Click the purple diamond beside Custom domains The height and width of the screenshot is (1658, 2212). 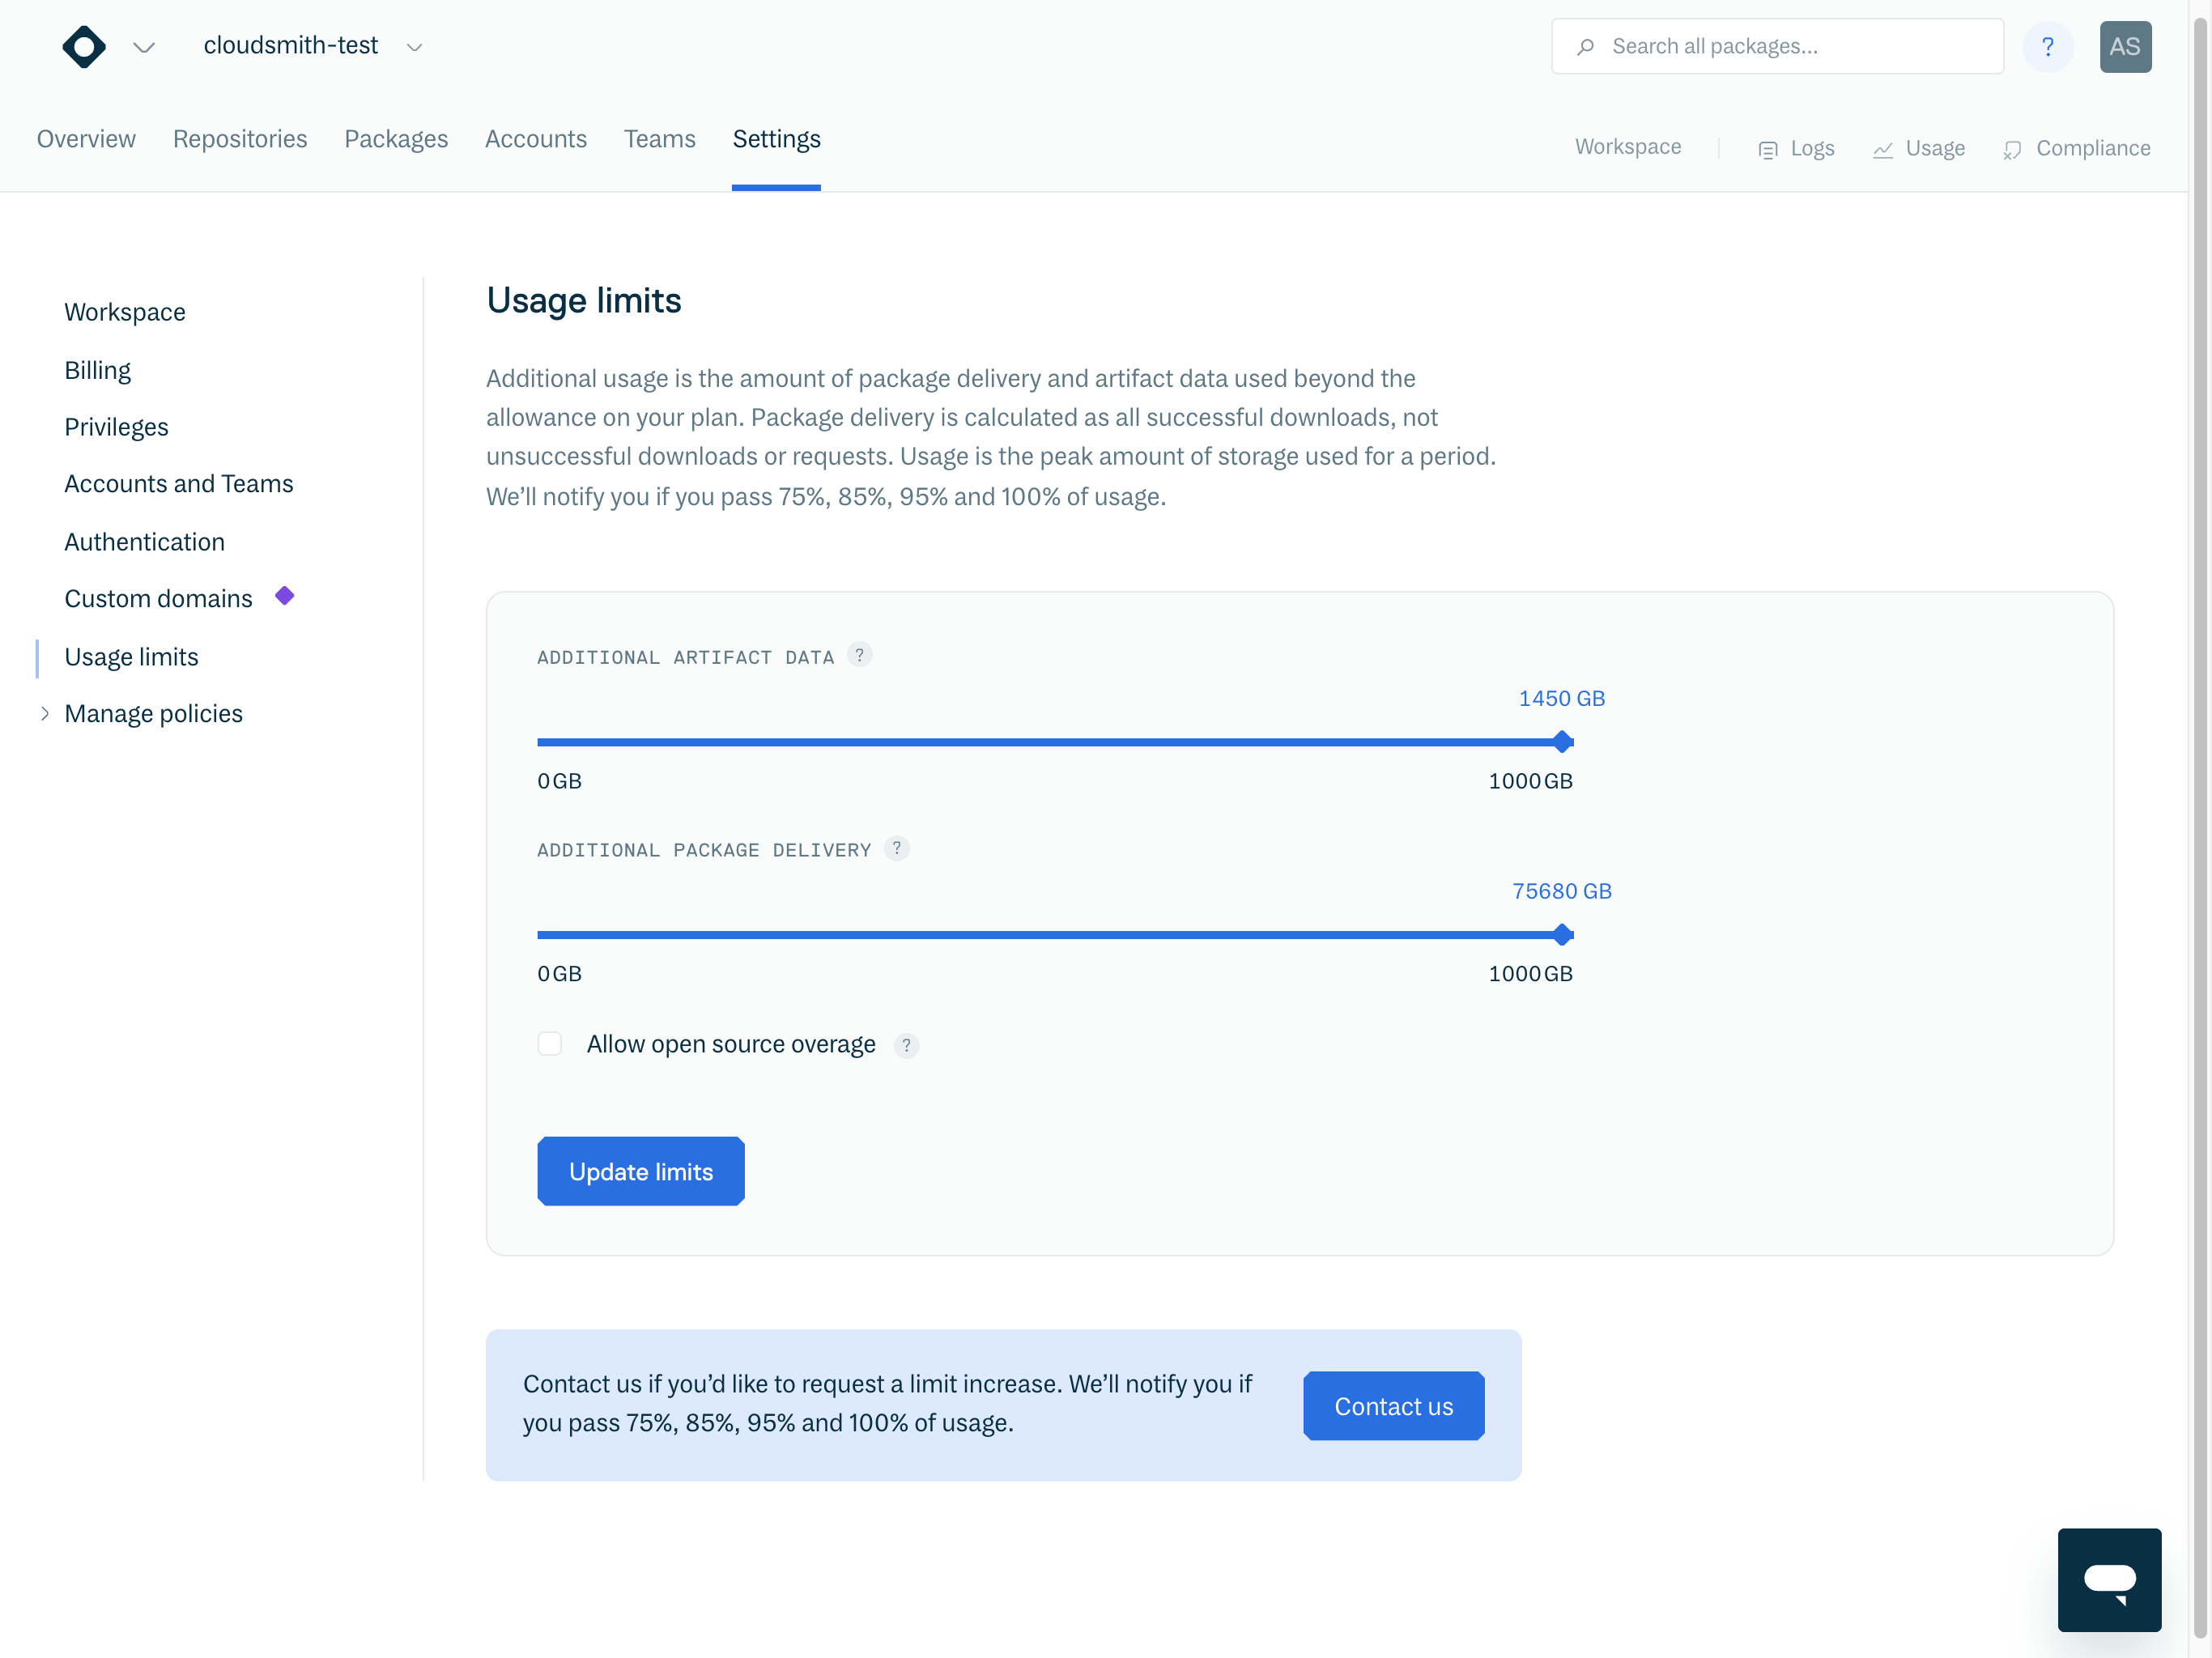(x=285, y=596)
